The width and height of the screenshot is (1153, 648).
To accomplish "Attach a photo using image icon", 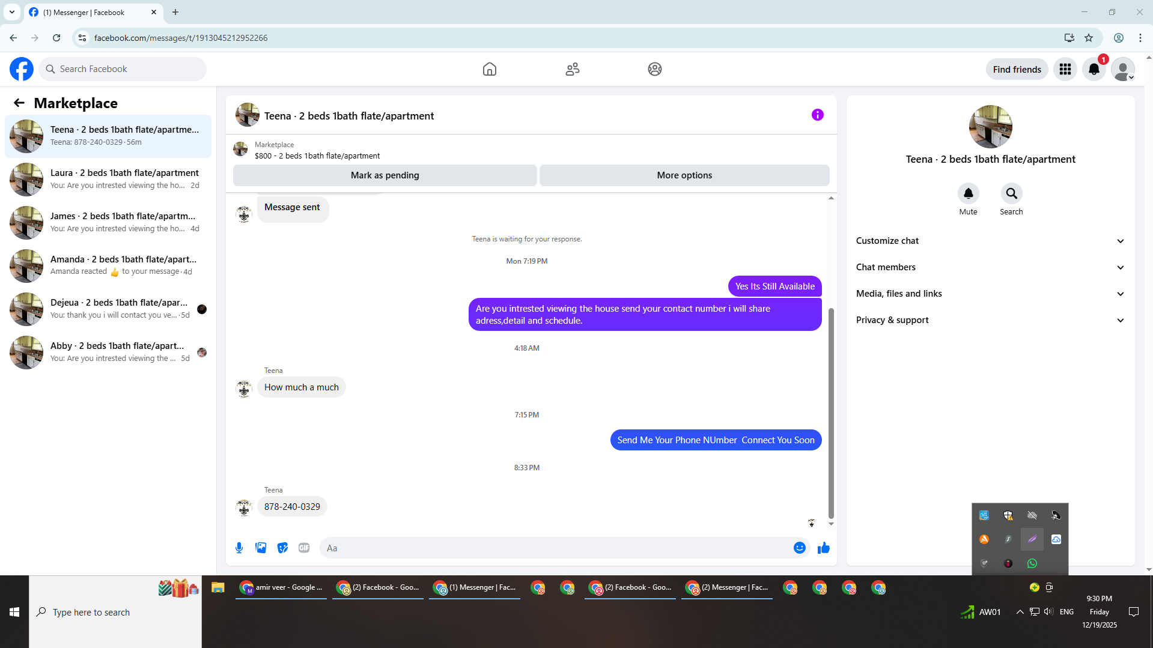I will (261, 548).
